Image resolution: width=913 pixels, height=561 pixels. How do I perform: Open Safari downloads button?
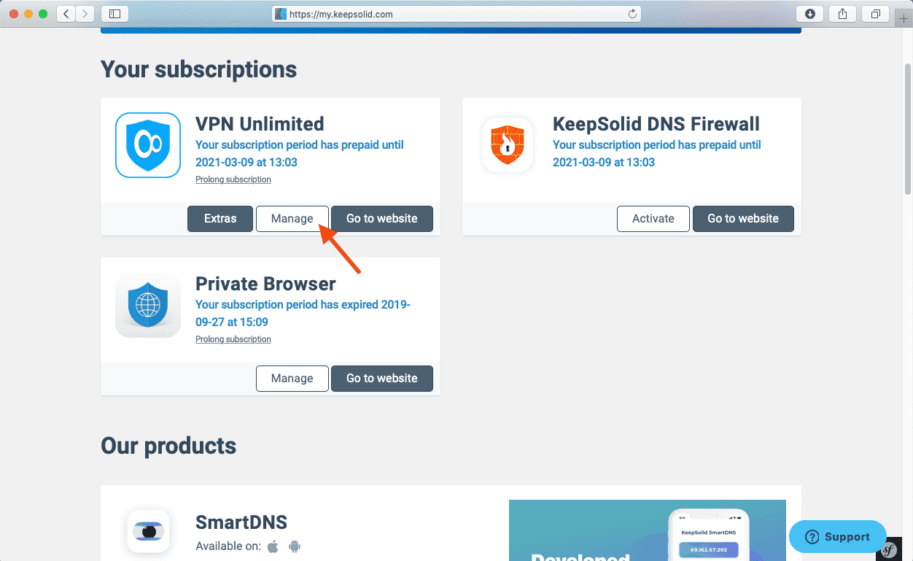(810, 14)
